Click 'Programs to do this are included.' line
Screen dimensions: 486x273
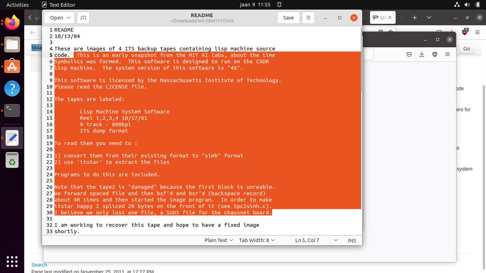[x=107, y=174]
